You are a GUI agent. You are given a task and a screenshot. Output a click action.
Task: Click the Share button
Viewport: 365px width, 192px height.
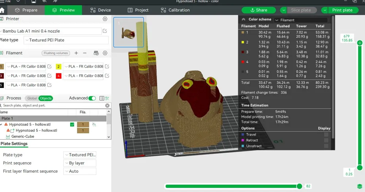(259, 10)
